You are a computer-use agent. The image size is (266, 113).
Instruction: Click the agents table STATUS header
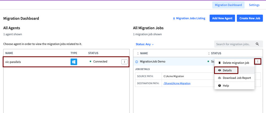click(x=93, y=53)
